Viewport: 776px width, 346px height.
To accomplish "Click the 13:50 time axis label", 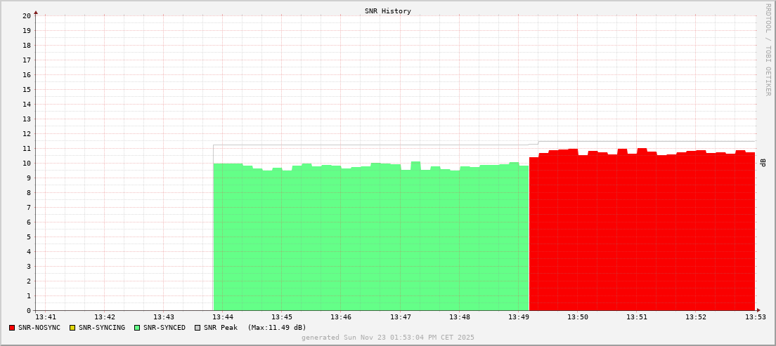I will click(578, 317).
